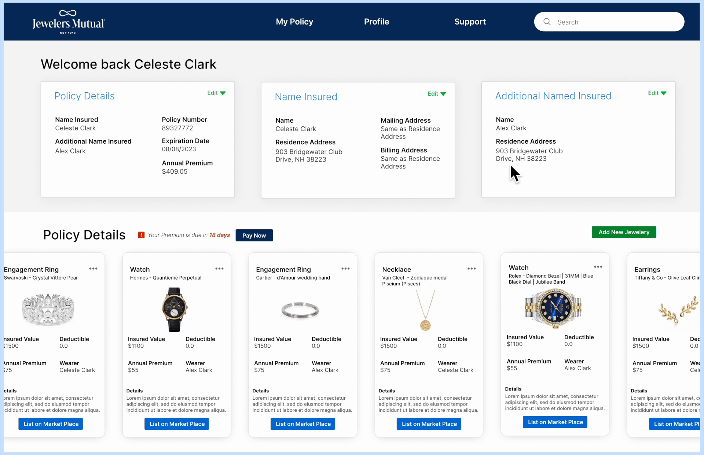
Task: Open the My Policy menu
Action: 294,22
